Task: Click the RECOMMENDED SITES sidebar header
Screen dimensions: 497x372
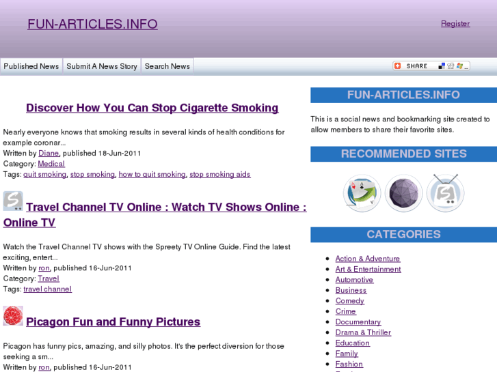Action: point(403,154)
